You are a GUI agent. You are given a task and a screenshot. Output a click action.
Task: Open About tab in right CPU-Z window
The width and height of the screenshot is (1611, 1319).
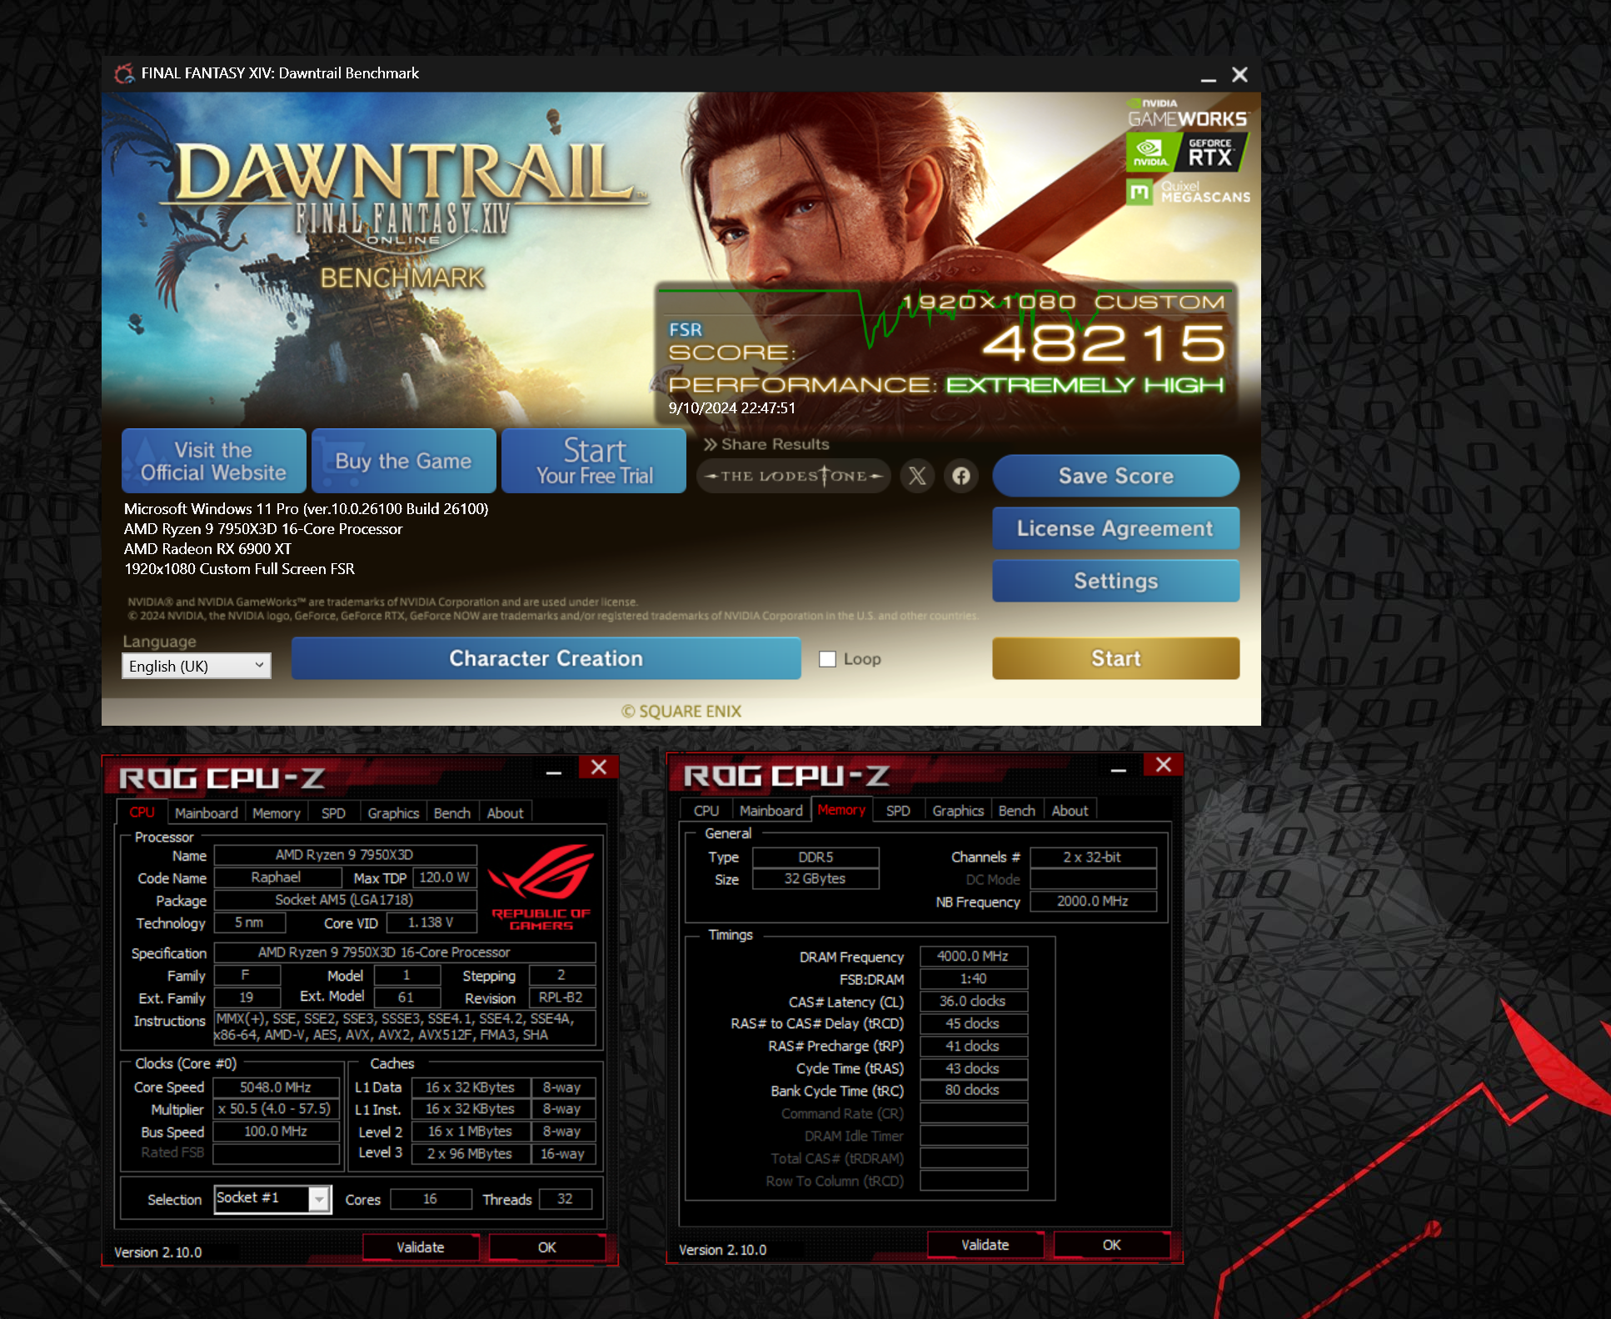pos(1070,811)
